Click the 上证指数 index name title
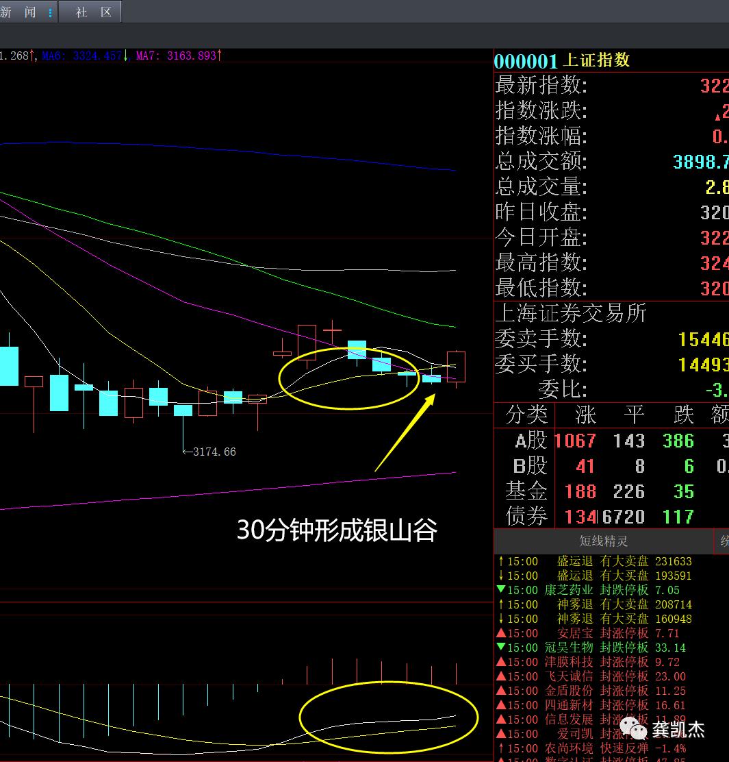 [596, 60]
